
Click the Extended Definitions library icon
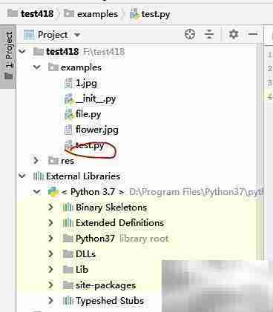pyautogui.click(x=68, y=223)
